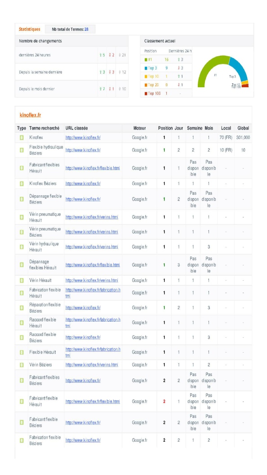Open the kinoflex.fr site heading link

tap(30, 115)
